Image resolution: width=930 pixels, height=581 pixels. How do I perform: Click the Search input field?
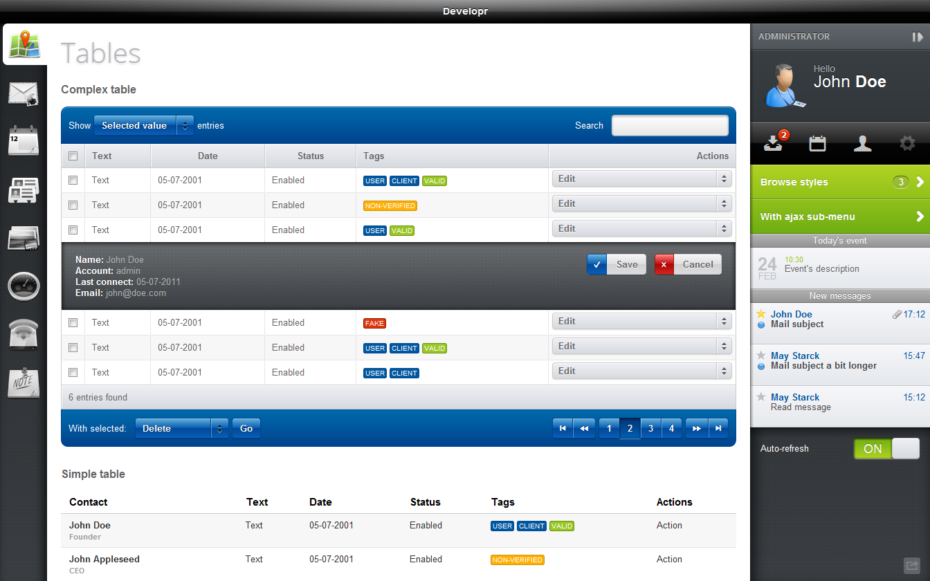coord(670,126)
